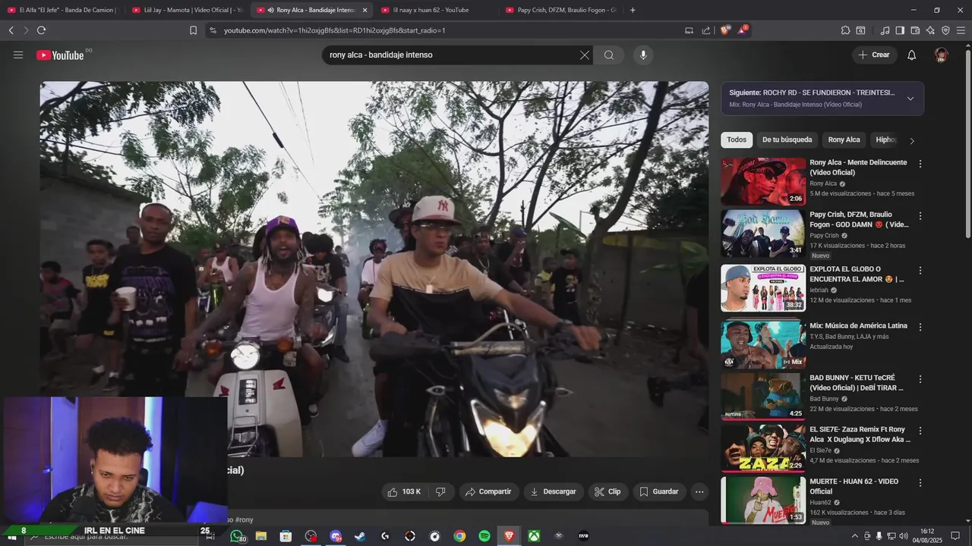This screenshot has width=972, height=546.
Task: Share this page from address bar
Action: [x=706, y=30]
